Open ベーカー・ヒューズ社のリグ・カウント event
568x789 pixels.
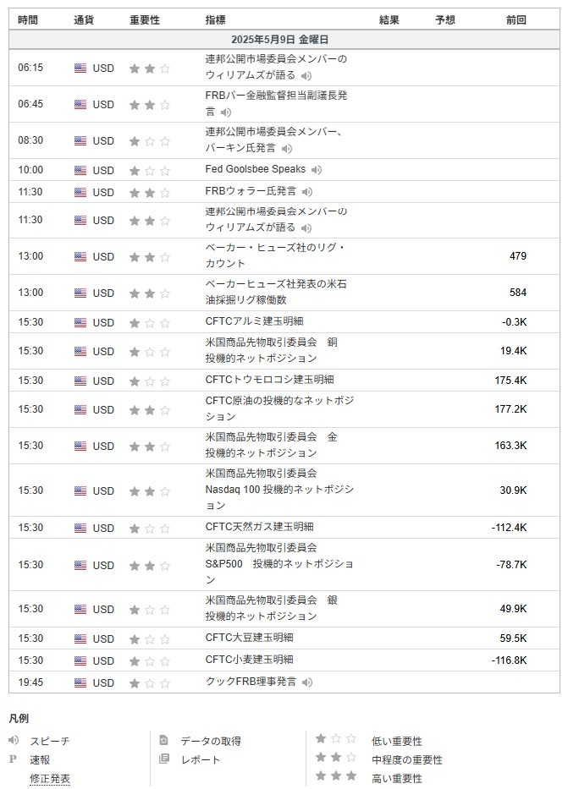[x=275, y=255]
